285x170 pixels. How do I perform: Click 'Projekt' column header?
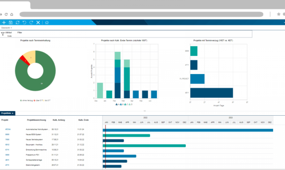[x=5, y=120]
